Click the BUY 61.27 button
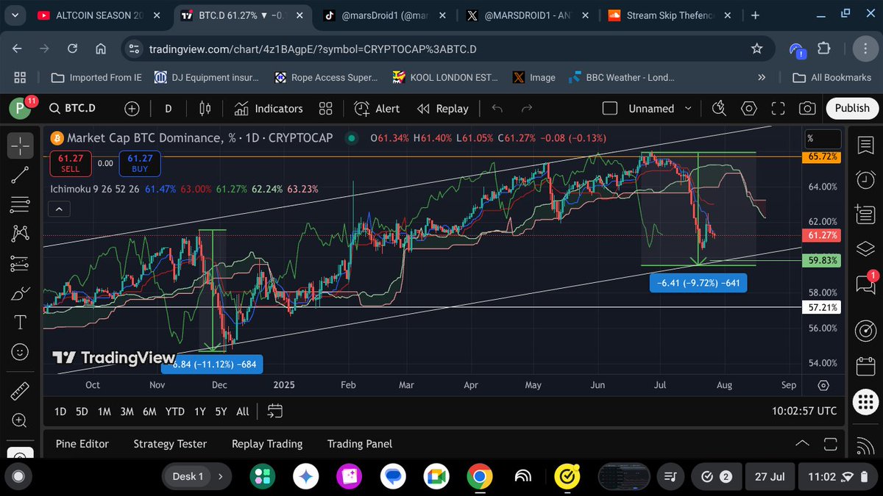The width and height of the screenshot is (883, 496). coord(140,163)
